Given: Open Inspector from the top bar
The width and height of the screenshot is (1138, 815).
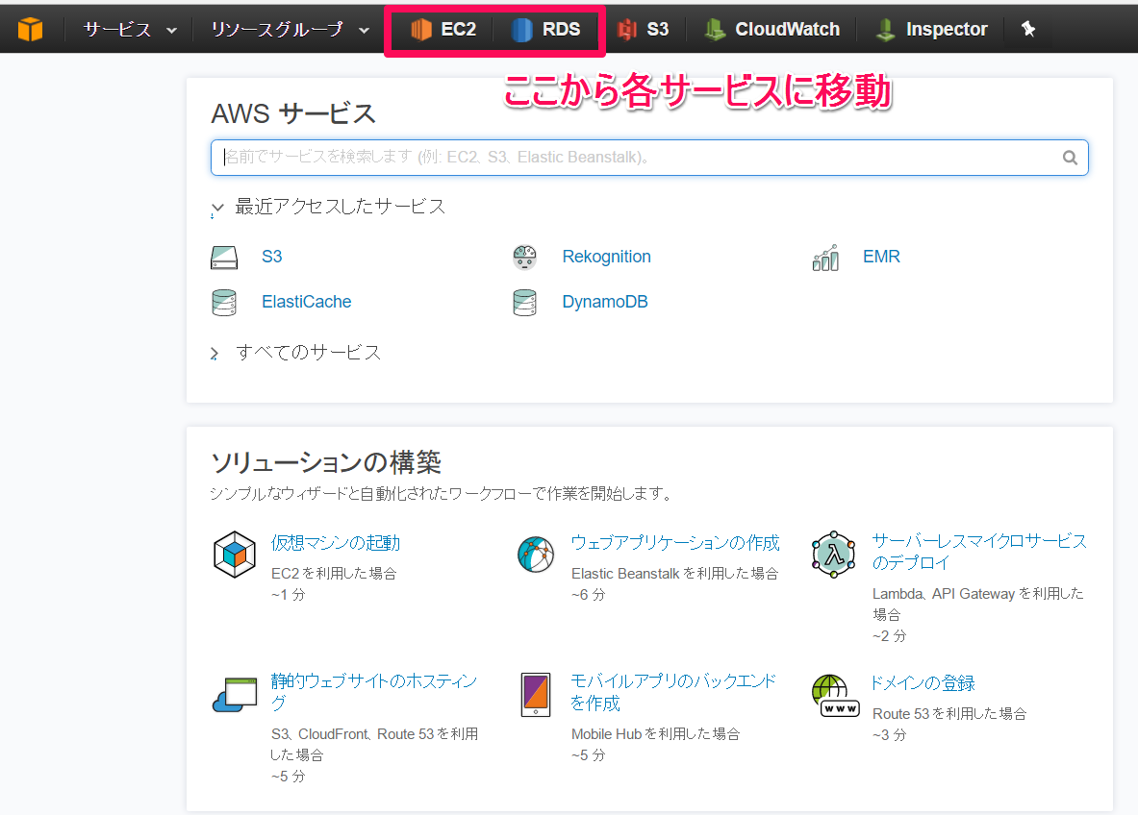Looking at the screenshot, I should (931, 29).
